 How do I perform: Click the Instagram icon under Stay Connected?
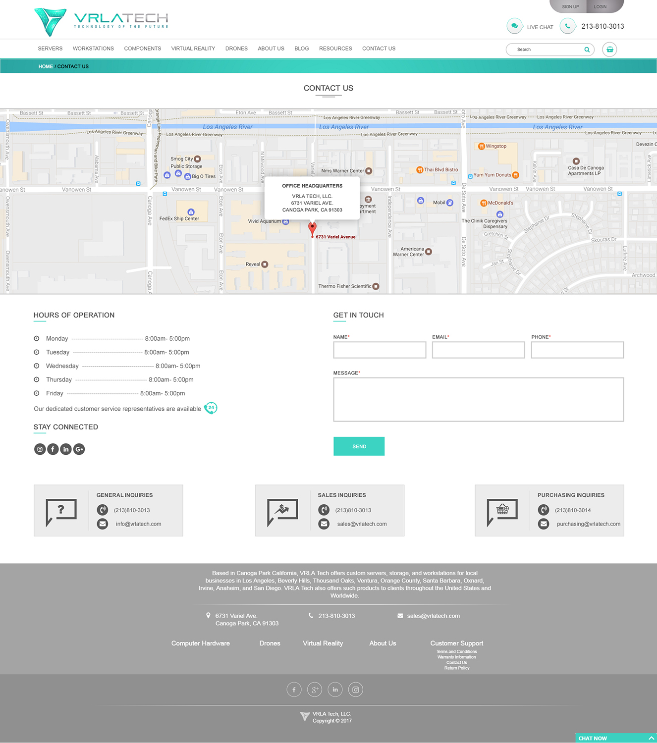pyautogui.click(x=40, y=449)
